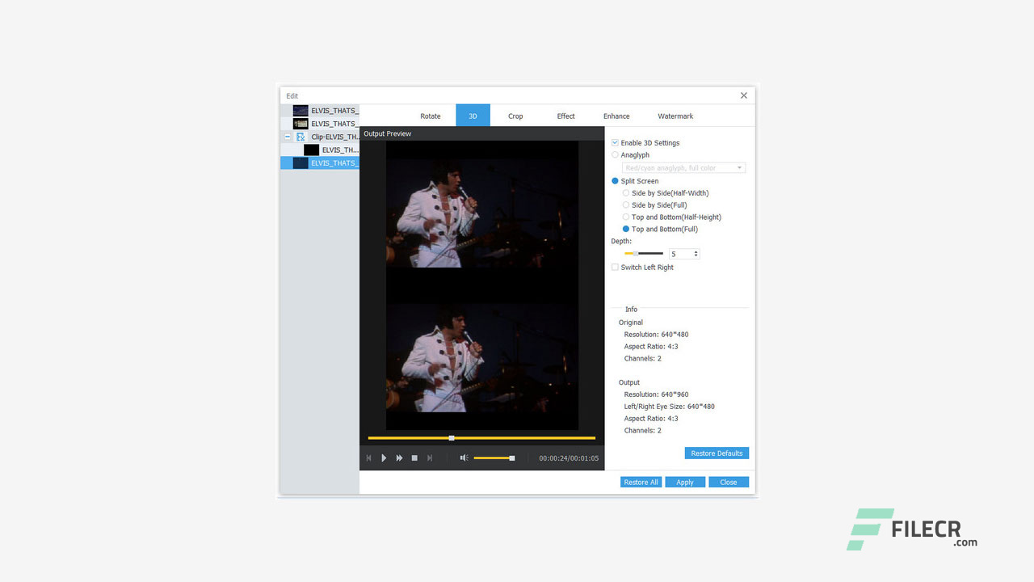This screenshot has width=1034, height=582.
Task: Click the Depth value spinner arrows
Action: (x=696, y=254)
